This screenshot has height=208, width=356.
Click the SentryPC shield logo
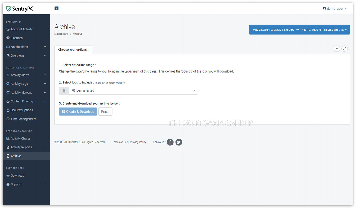pos(9,9)
